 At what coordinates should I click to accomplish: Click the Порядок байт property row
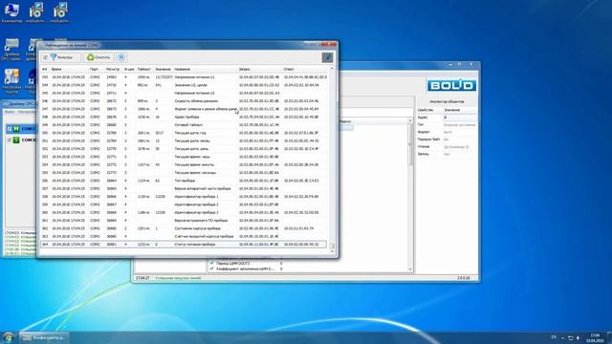tap(447, 140)
